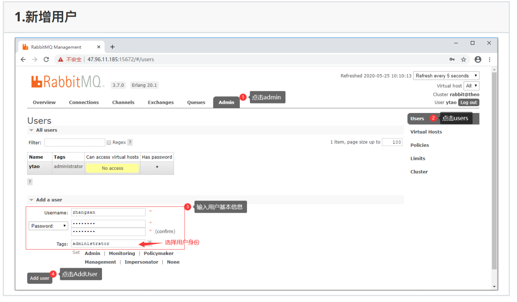This screenshot has width=517, height=302.
Task: Set the Policymaker tag link
Action: [158, 253]
